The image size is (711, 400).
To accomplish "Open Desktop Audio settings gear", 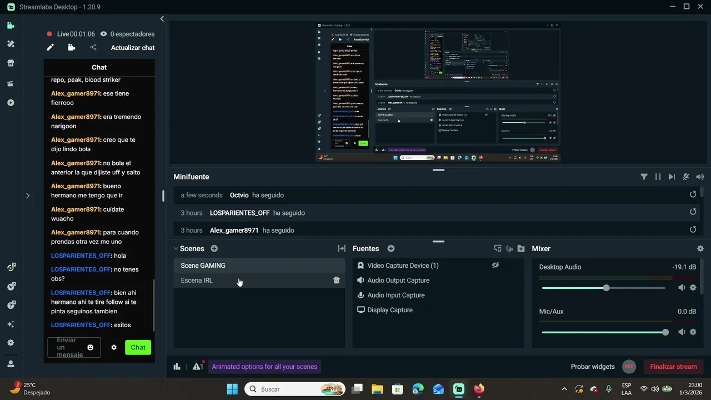I will coord(693,288).
